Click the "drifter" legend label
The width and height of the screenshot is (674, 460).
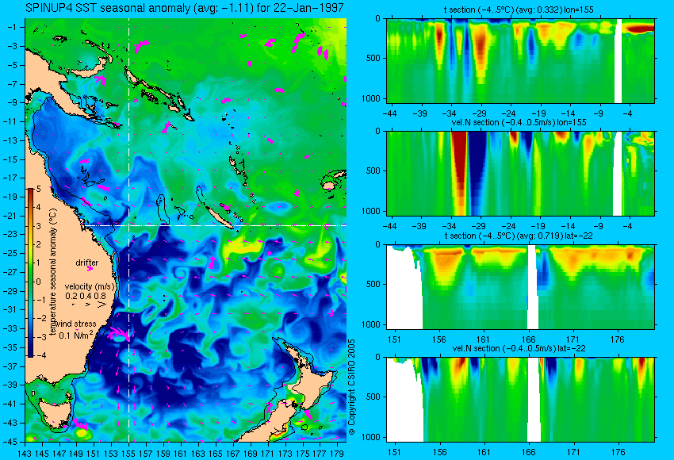(x=87, y=263)
